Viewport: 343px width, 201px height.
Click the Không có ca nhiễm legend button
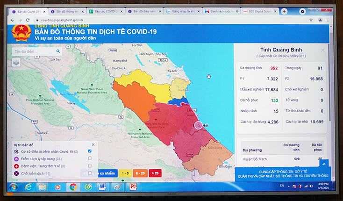(x=100, y=173)
